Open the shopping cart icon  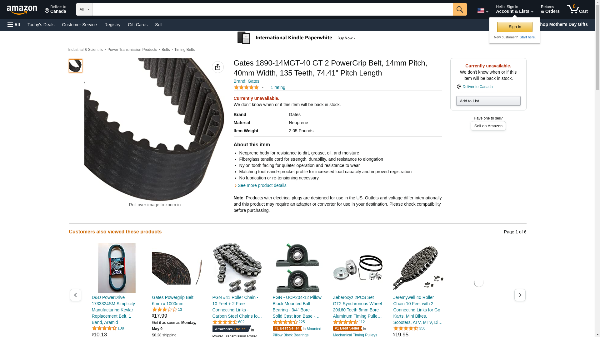577,9
